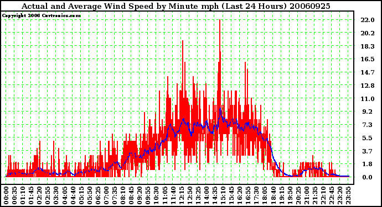Click the 04:40 time label

pyautogui.click(x=73, y=195)
